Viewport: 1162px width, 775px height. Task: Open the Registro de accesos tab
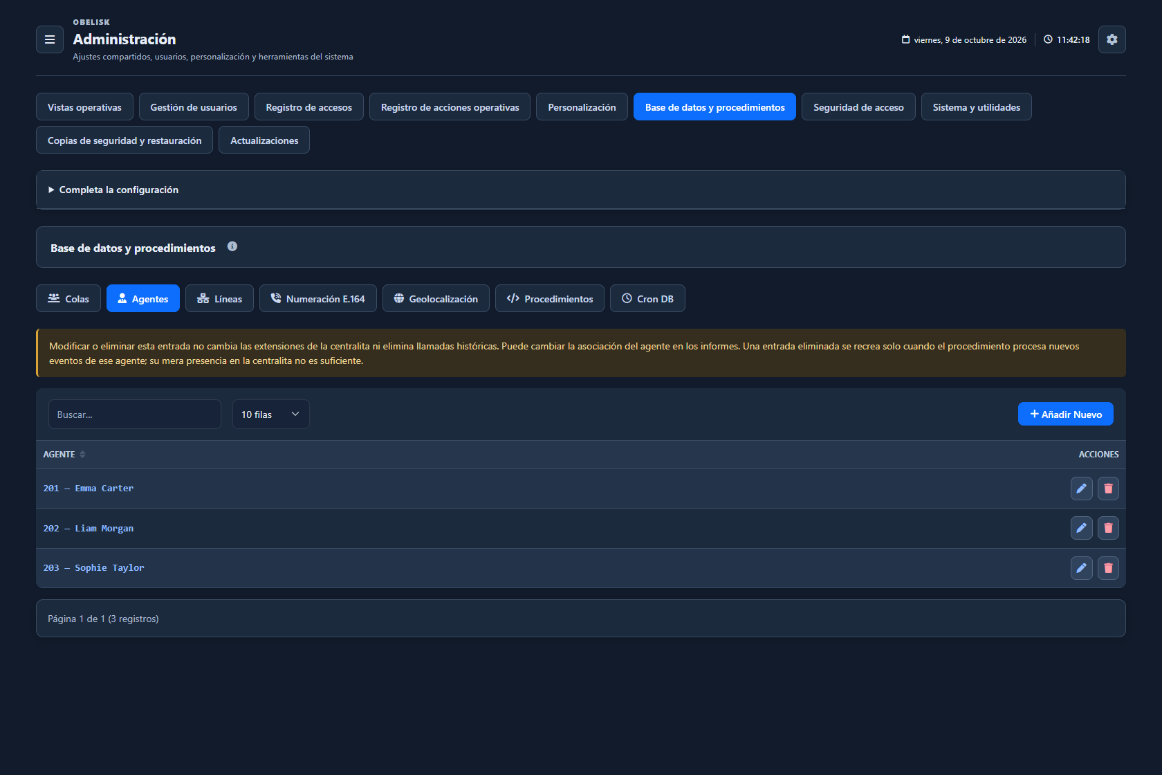pos(309,107)
